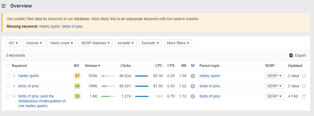This screenshot has height=116, width=314.
Task: Click the CPS column header
Action: click(171, 65)
